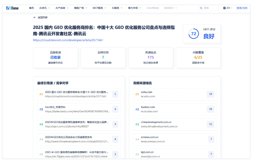
Task: Click count badge 3 on #5 source
Action: coord(115,154)
